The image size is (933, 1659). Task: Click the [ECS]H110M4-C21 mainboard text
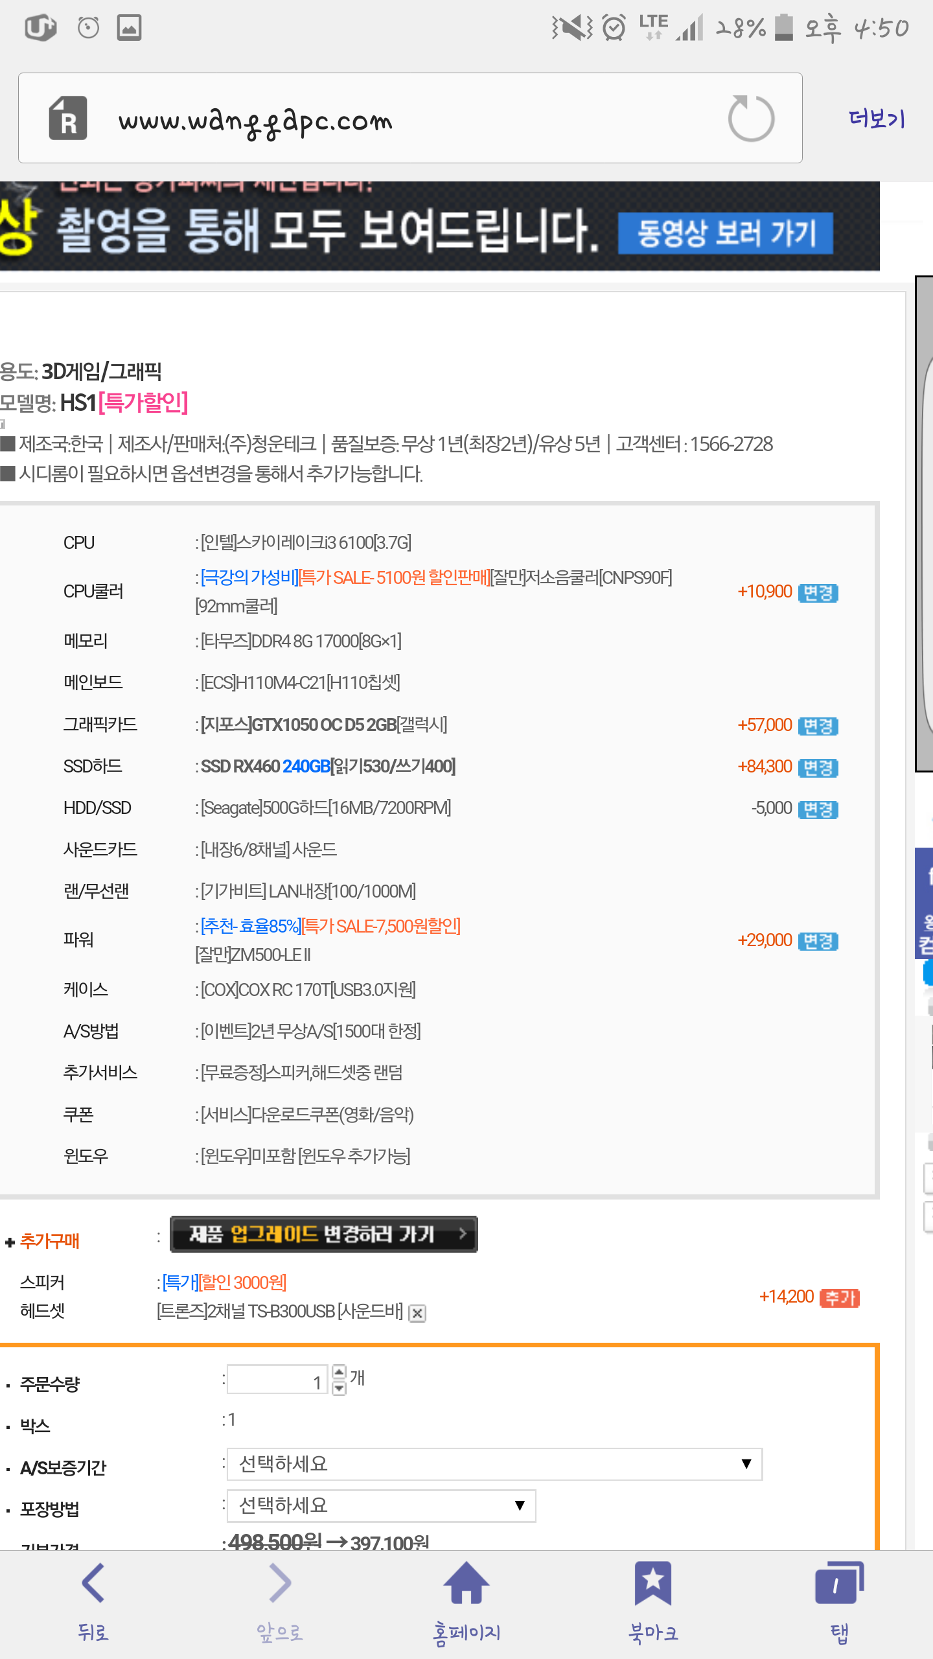[300, 682]
